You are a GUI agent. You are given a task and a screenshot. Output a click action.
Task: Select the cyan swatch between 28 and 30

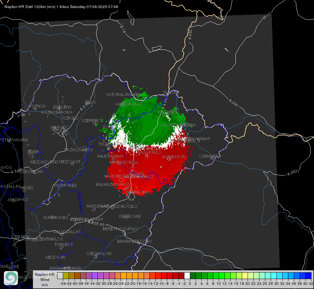tap(274, 276)
